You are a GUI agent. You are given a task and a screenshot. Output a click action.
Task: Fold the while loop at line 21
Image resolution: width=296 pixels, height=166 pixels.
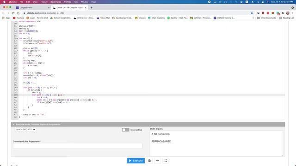tap(18, 51)
